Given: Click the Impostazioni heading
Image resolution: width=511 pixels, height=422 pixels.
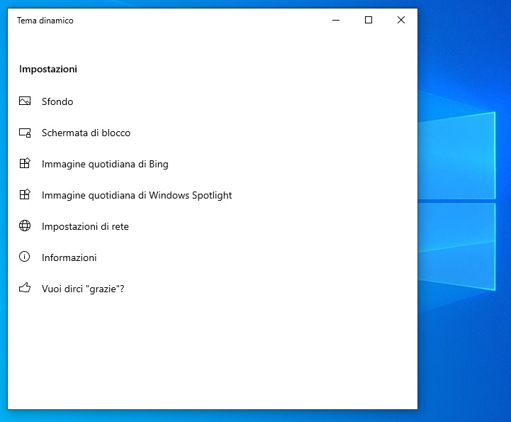Looking at the screenshot, I should [x=48, y=69].
